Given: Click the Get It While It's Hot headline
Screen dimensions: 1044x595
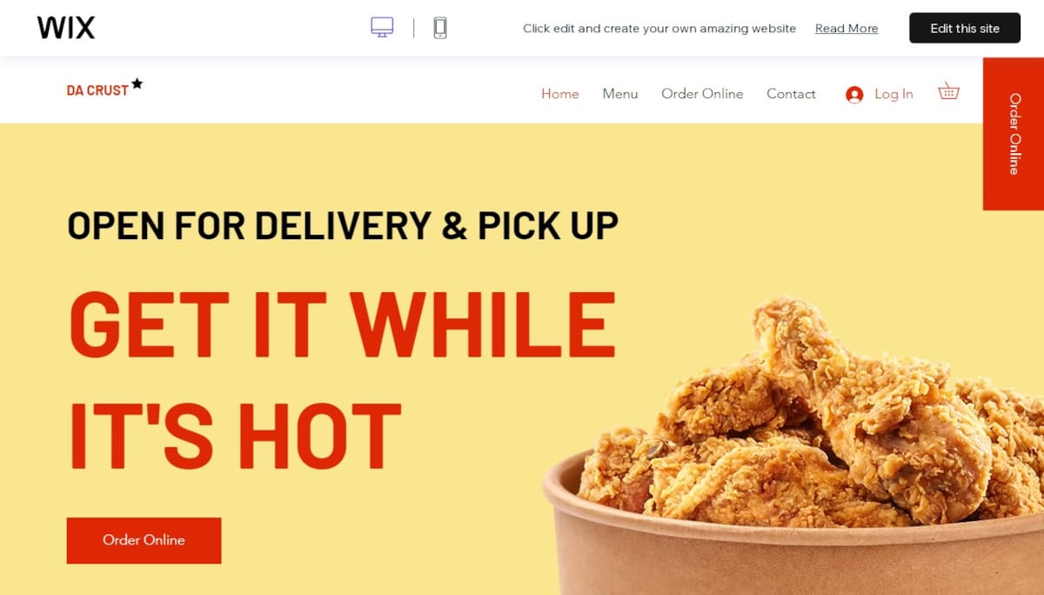Looking at the screenshot, I should (x=342, y=378).
